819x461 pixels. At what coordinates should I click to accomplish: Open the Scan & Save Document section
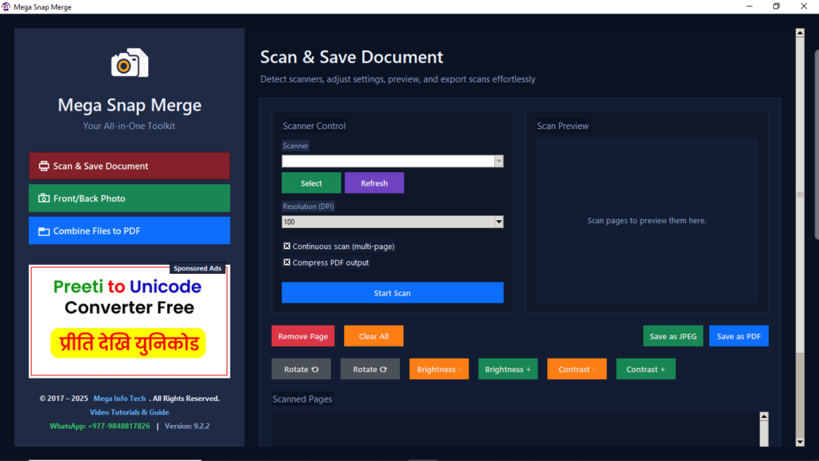click(x=130, y=166)
